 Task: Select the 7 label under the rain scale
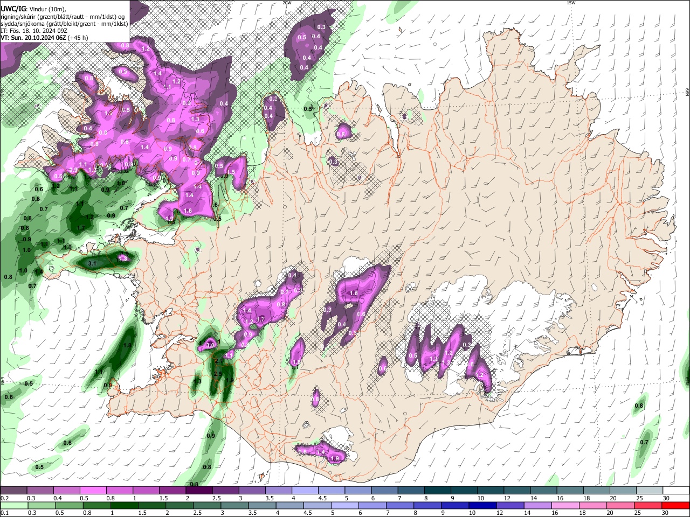[389, 513]
